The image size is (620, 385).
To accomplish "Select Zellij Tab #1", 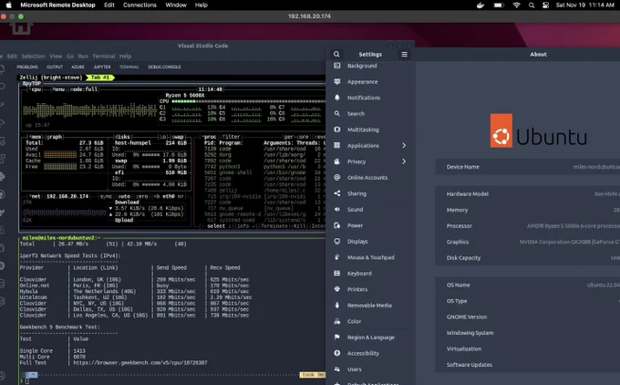I will [100, 78].
